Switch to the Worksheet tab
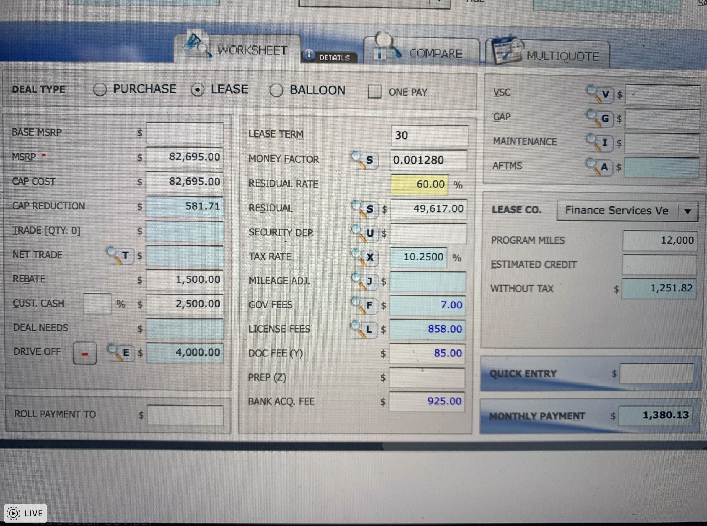The width and height of the screenshot is (707, 526). 237,49
